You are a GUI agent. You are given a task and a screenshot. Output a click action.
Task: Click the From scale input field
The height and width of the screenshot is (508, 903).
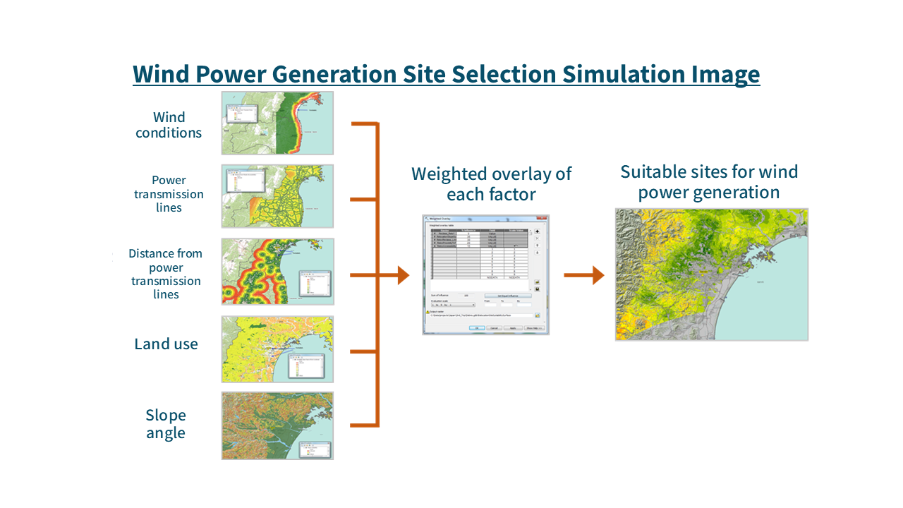click(x=490, y=305)
